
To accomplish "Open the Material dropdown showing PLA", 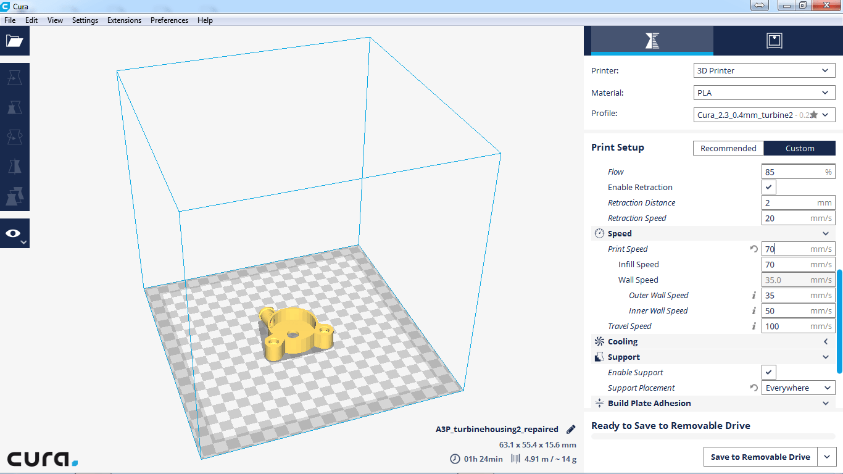I will [x=764, y=93].
